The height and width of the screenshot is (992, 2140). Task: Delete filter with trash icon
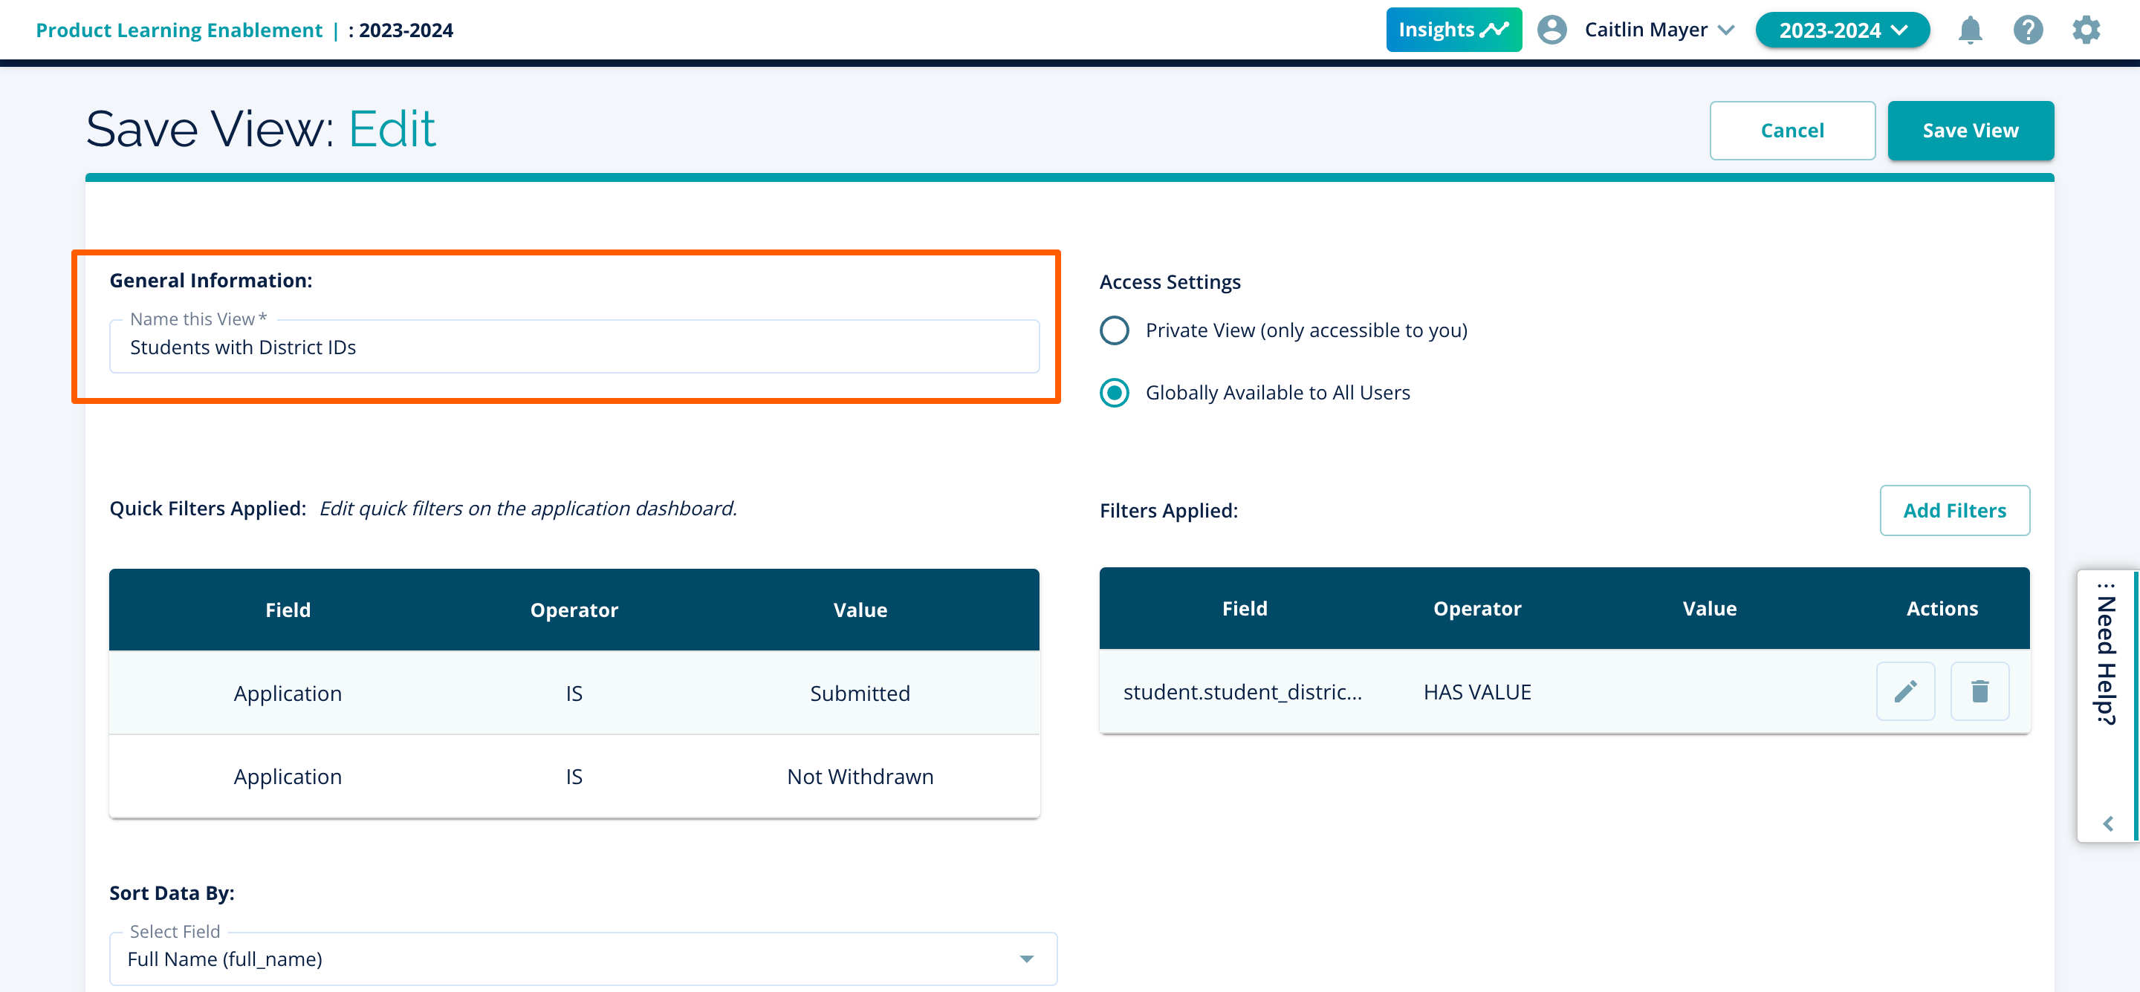click(x=1979, y=691)
